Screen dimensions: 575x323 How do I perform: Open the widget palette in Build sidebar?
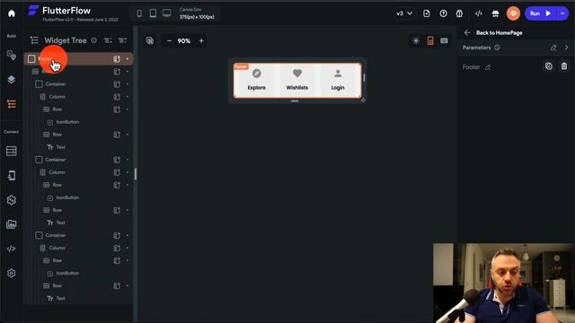pyautogui.click(x=12, y=56)
